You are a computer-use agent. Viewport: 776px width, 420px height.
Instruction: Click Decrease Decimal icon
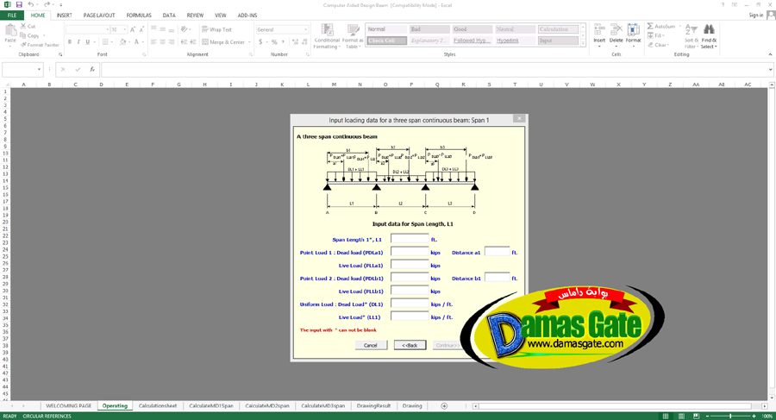[304, 42]
